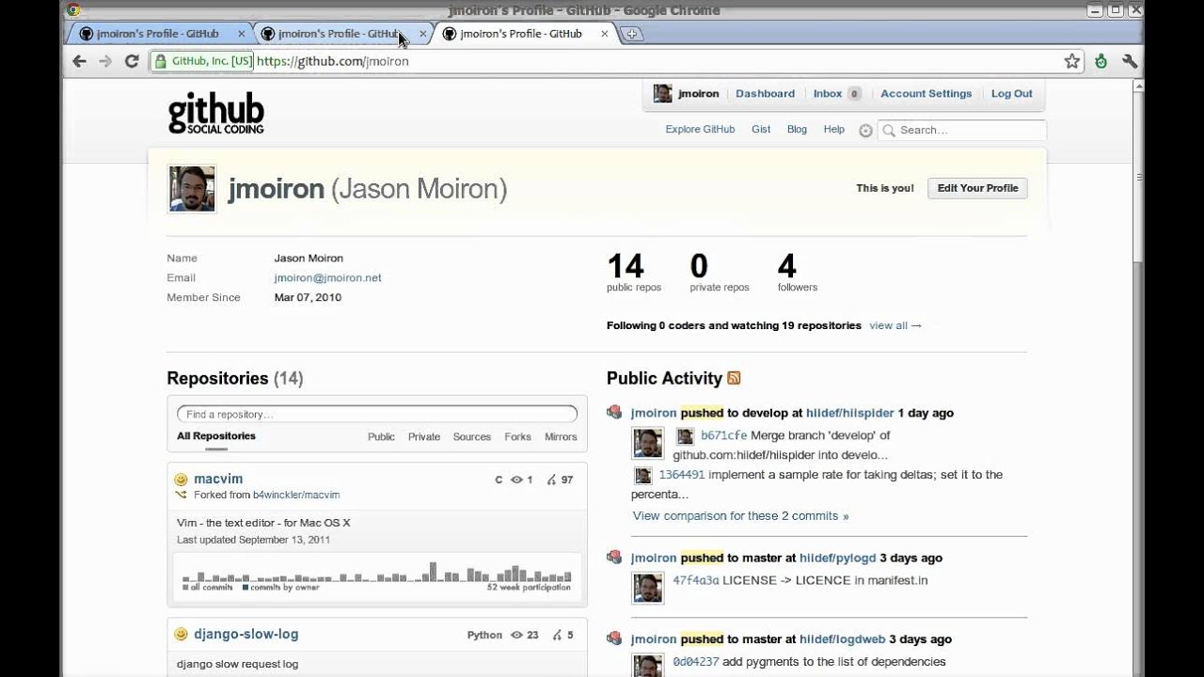Click the django-slow-log repository smiley icon
The width and height of the screenshot is (1204, 677).
point(182,635)
